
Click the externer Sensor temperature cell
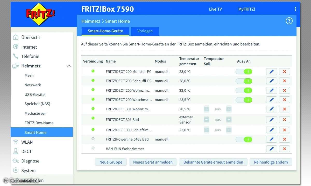coord(186,120)
